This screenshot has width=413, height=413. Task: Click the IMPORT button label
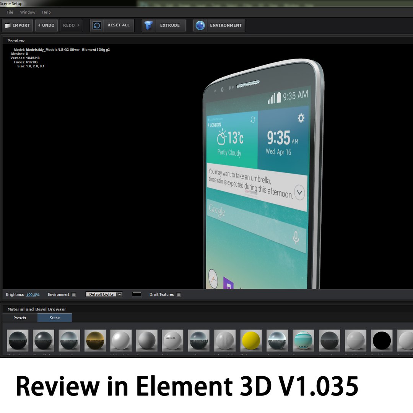[x=21, y=26]
